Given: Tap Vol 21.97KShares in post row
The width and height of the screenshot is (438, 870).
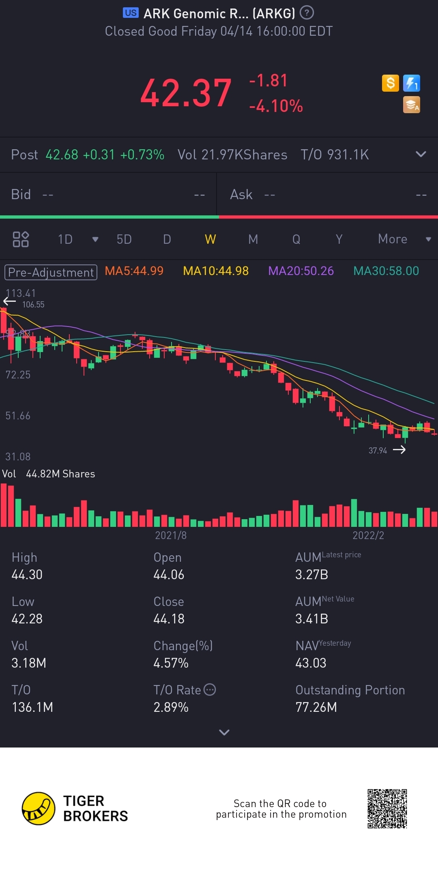Looking at the screenshot, I should coord(232,155).
